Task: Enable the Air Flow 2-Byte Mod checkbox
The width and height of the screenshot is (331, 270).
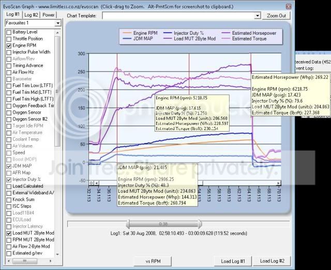Action: (9, 247)
